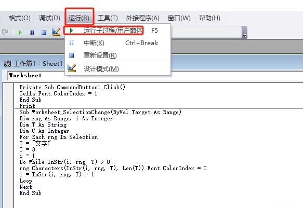Toggle Design Mode in the toolbar
This screenshot has width=303, height=208.
pos(56,32)
